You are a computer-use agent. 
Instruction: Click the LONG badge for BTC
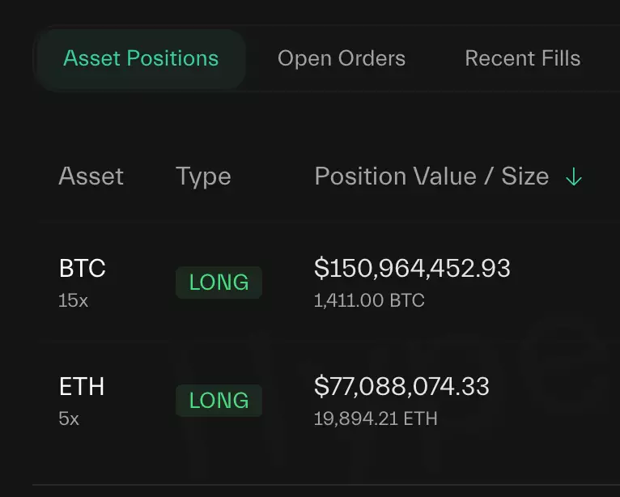(219, 282)
